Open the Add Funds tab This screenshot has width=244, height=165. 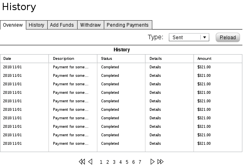click(x=62, y=25)
